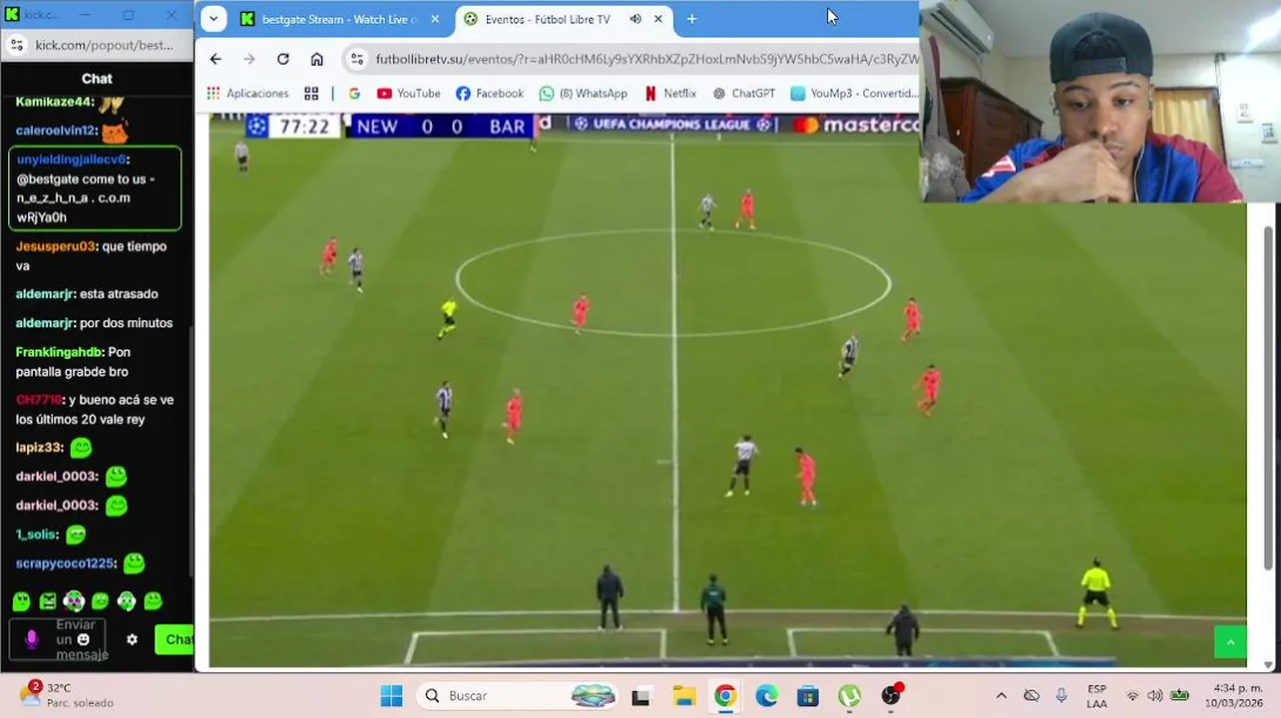This screenshot has width=1281, height=718.
Task: Open the weather widget showing 32°C
Action: 68,695
